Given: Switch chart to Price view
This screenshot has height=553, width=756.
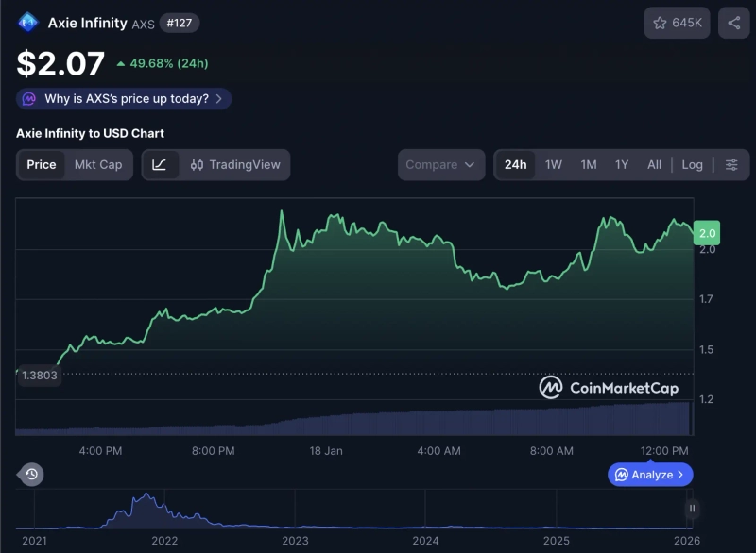Looking at the screenshot, I should [42, 164].
